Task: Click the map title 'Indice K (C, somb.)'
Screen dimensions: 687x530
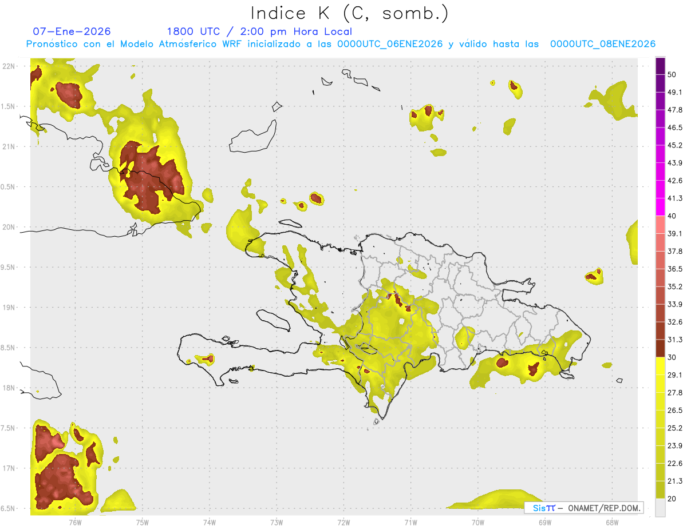Action: [x=350, y=13]
